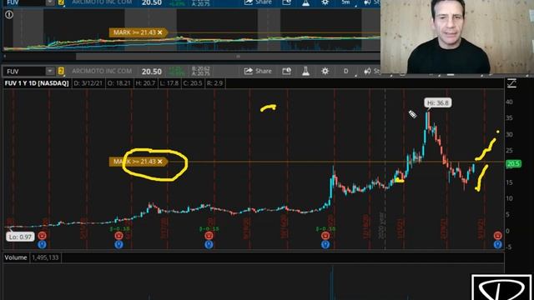Click the Share button in lower chart toolbar
This screenshot has height=300, width=534.
[x=258, y=71]
